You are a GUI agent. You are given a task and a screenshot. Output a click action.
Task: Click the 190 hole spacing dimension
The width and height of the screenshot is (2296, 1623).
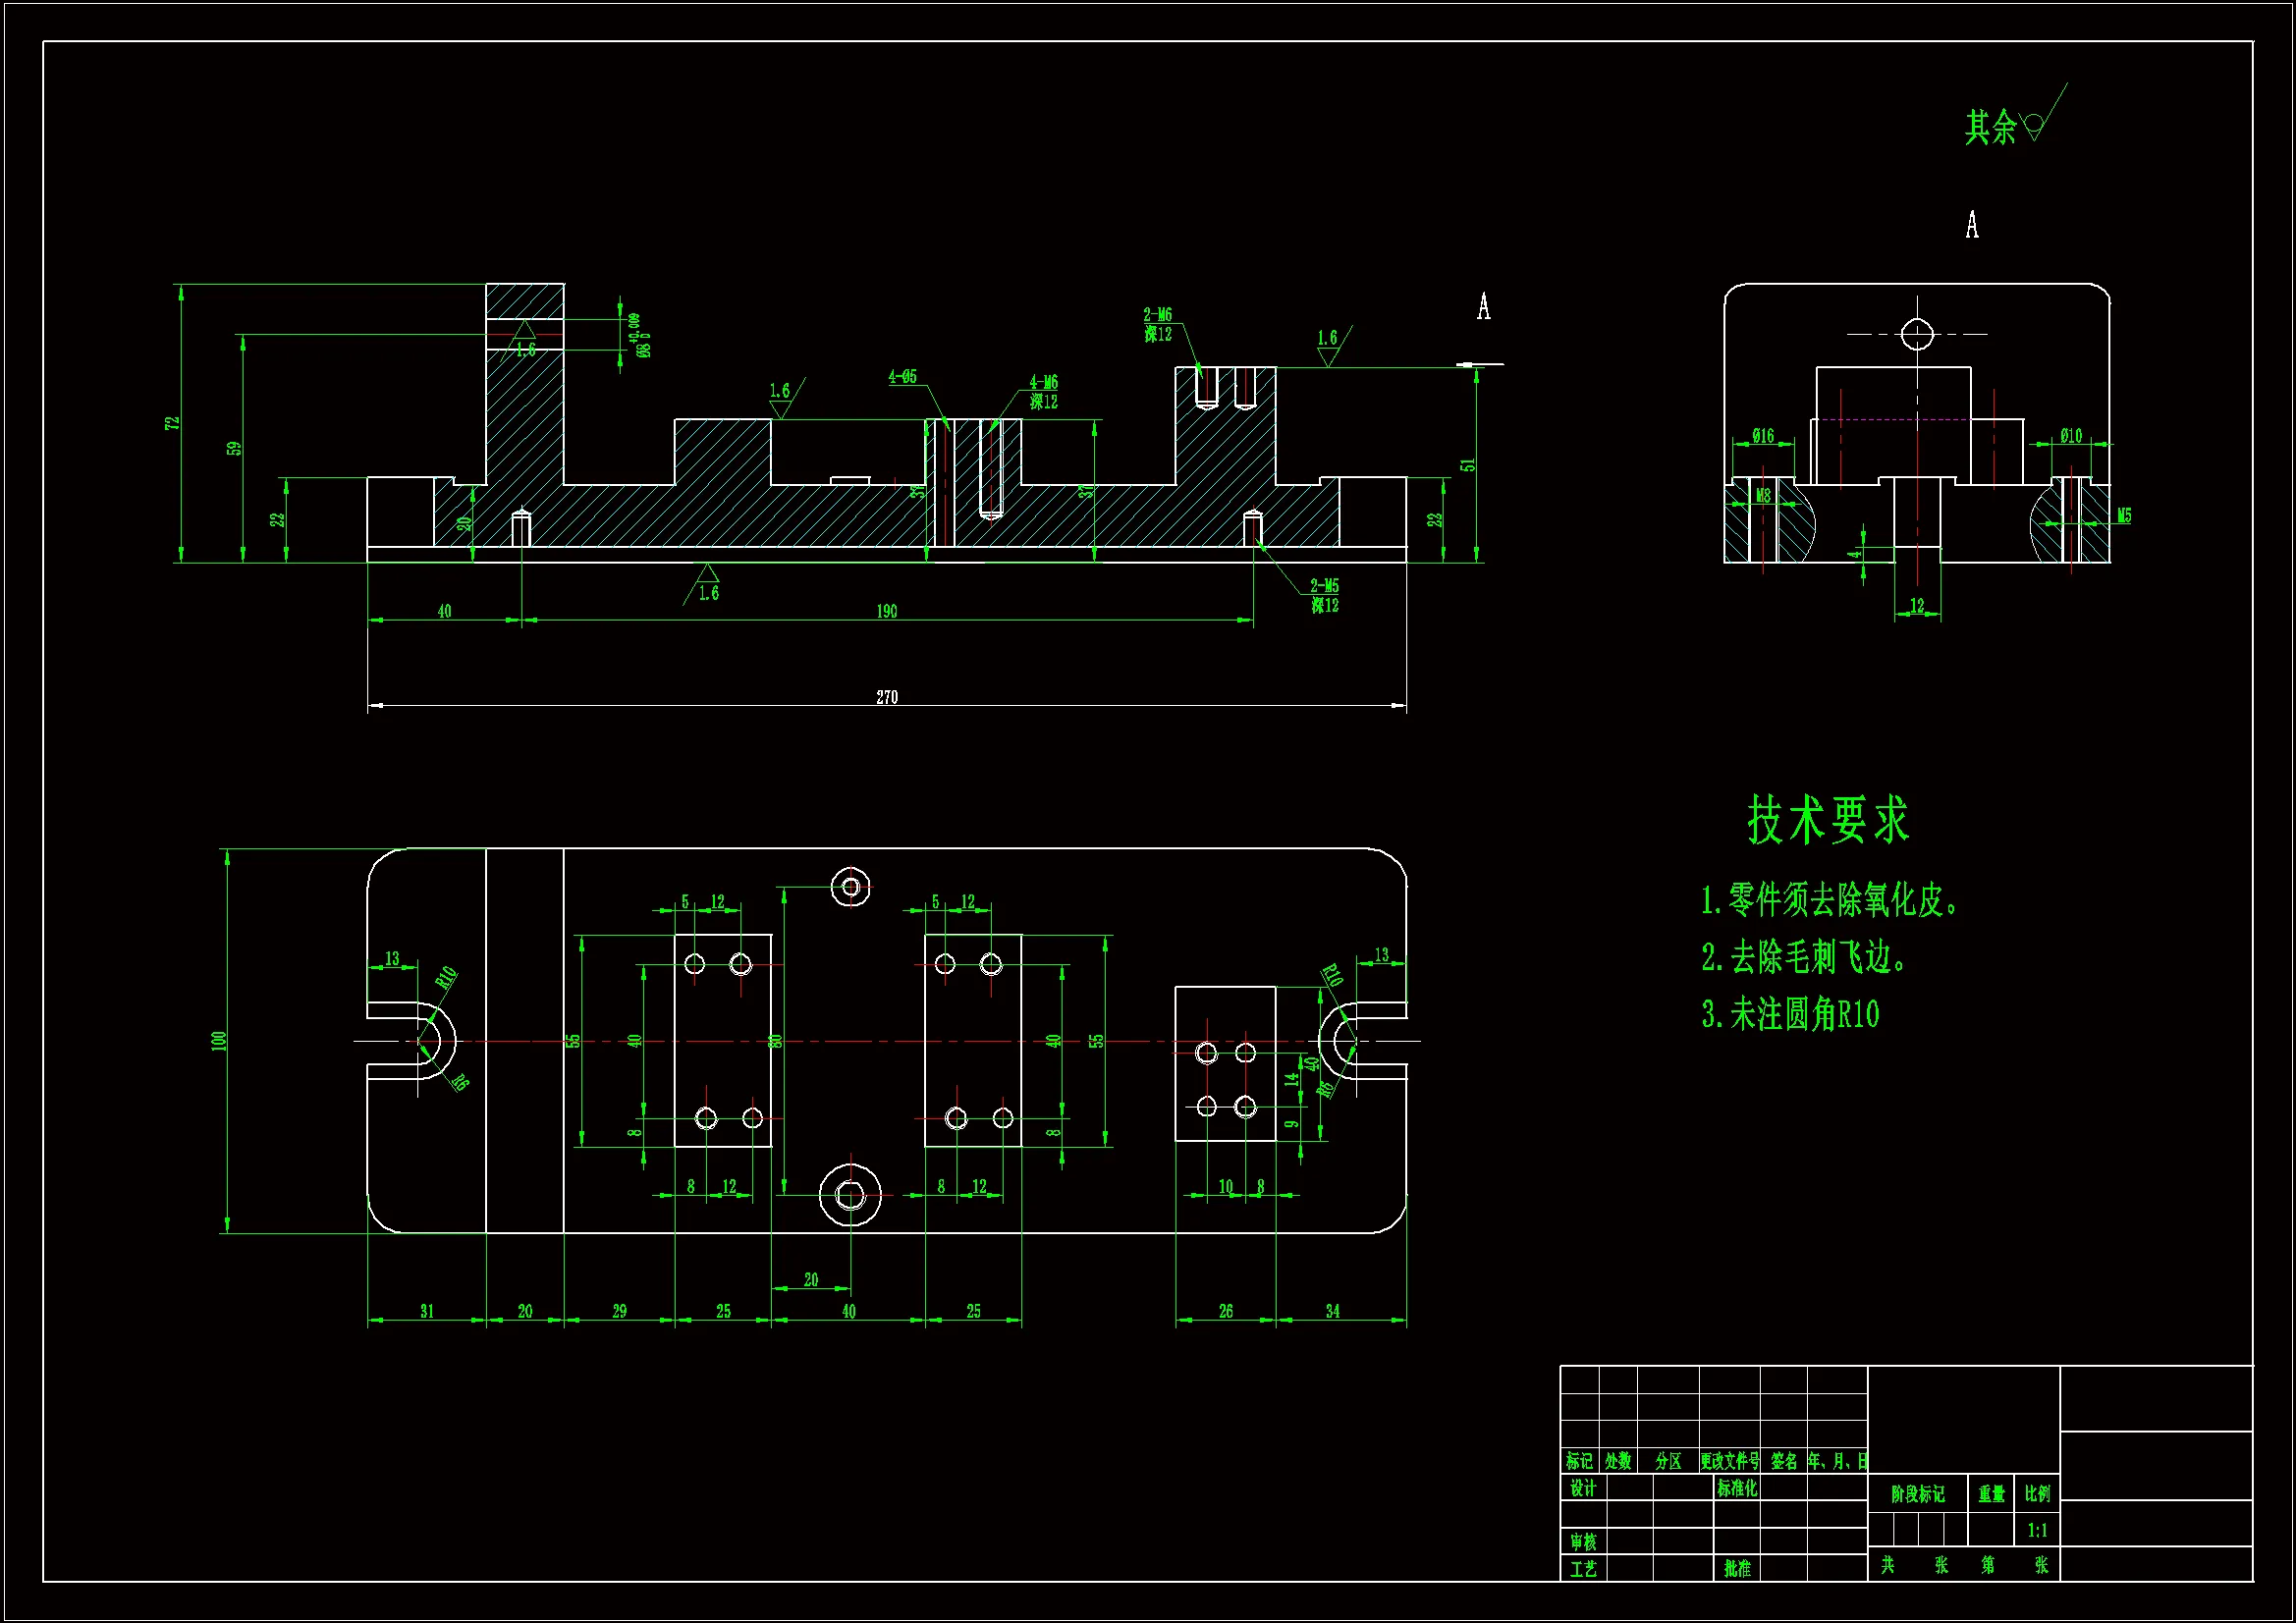(887, 612)
